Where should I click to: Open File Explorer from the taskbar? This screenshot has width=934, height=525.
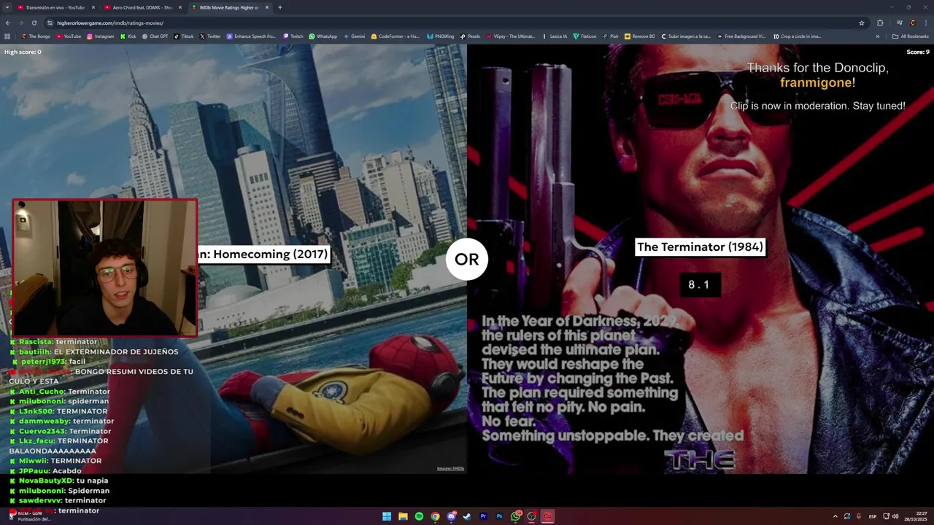point(403,516)
